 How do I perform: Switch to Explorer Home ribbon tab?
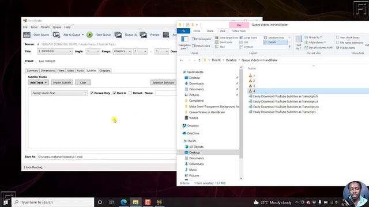coord(197,31)
